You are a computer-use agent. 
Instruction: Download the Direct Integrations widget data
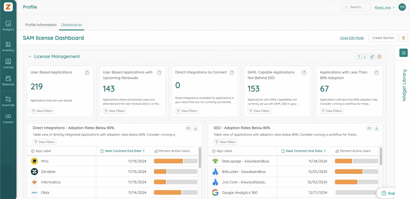pos(195,128)
